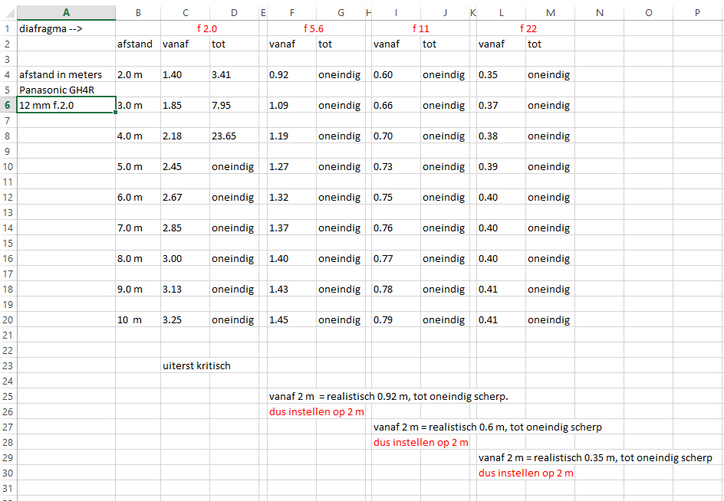Click value '1.45' cell
Image resolution: width=724 pixels, height=501 pixels.
pos(291,319)
